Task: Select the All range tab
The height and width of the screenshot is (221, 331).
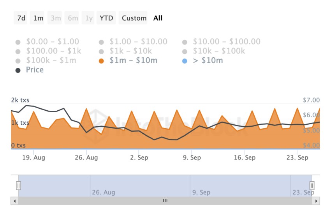Action: coord(158,18)
